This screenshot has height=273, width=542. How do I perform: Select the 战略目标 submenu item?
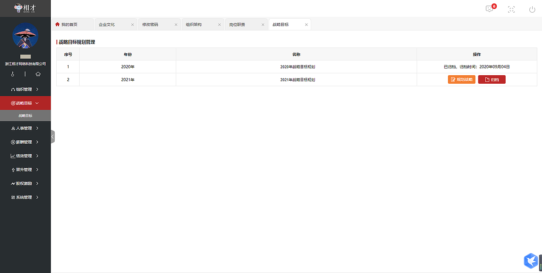[25, 115]
